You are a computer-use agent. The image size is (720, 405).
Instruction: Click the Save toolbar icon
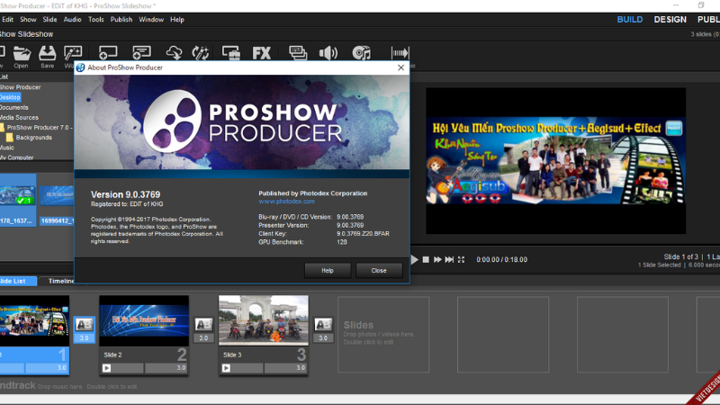(47, 54)
